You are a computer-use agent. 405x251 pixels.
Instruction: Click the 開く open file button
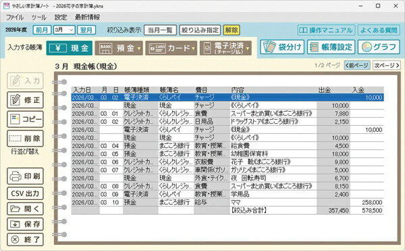(25, 209)
